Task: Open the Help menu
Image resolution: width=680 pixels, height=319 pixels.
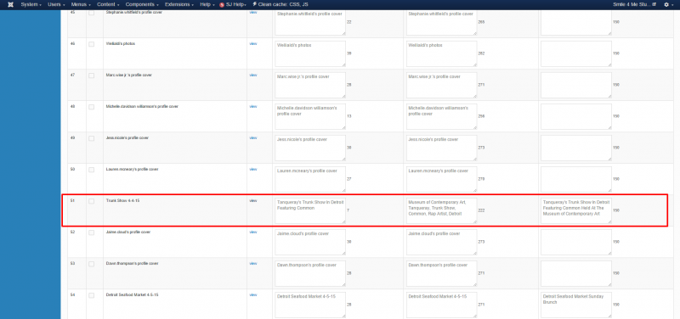Action: tap(207, 4)
